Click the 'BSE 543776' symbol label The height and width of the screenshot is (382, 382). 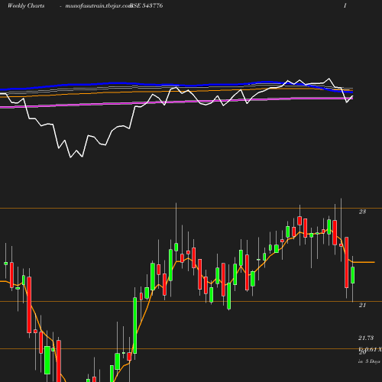tap(147, 5)
